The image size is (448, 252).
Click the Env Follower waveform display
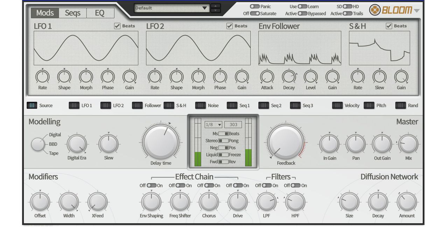(x=300, y=48)
